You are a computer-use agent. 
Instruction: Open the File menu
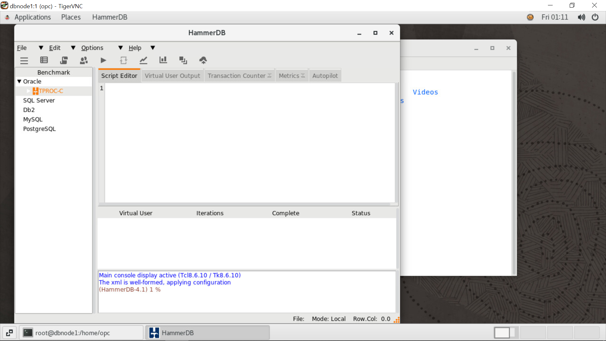22,48
